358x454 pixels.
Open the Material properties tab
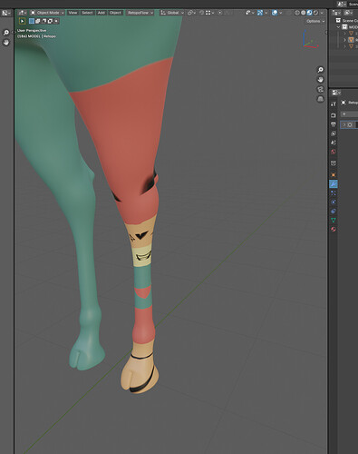pyautogui.click(x=334, y=229)
